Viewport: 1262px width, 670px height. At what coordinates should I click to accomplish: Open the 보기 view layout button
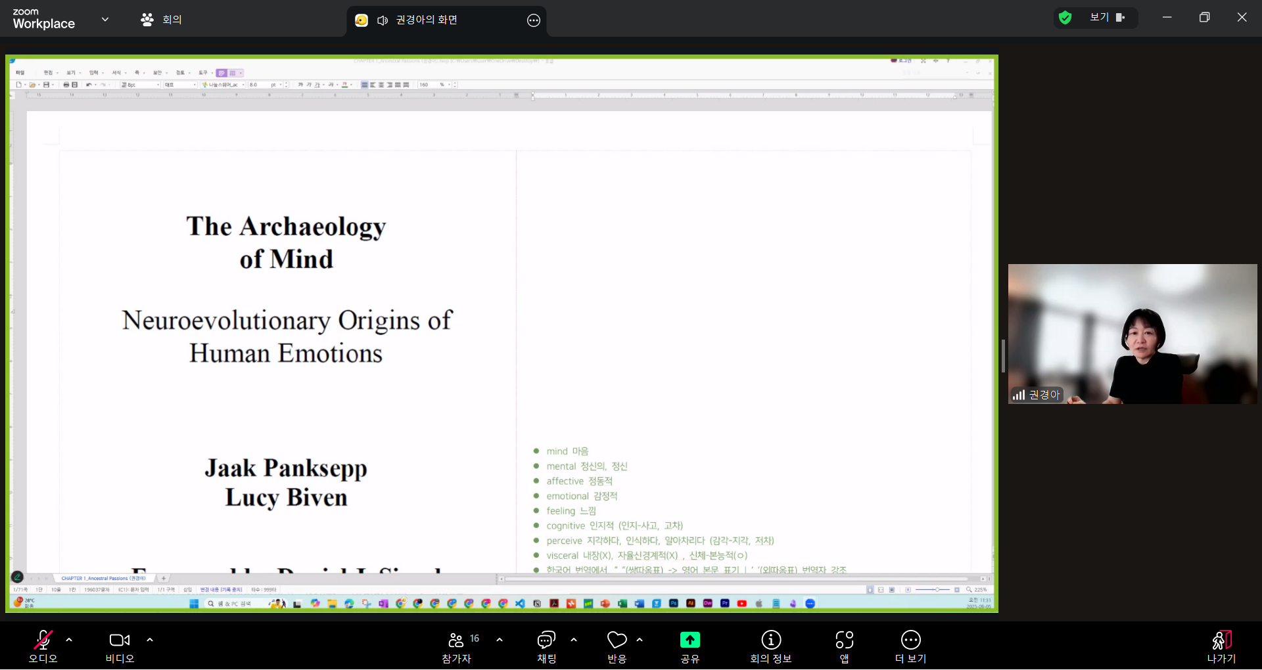tap(1108, 18)
